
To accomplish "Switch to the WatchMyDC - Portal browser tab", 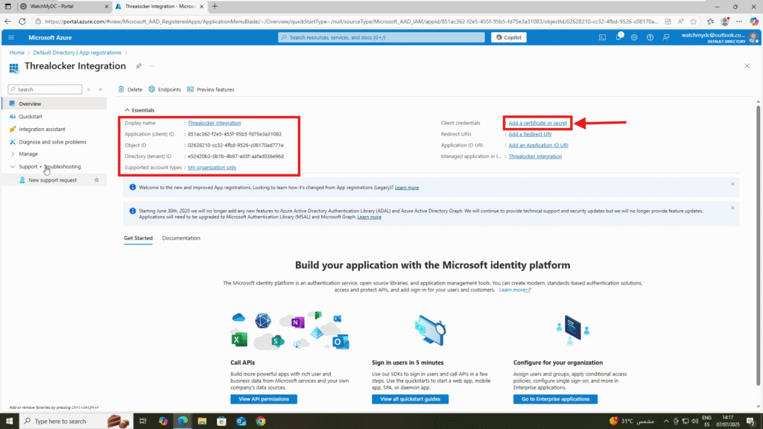I will tap(64, 6).
